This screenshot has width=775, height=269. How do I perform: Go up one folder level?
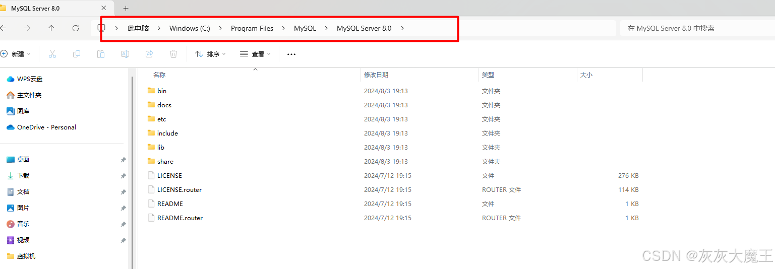coord(51,28)
